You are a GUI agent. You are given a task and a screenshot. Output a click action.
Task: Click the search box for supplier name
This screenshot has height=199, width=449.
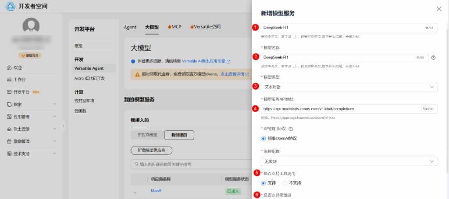191,164
